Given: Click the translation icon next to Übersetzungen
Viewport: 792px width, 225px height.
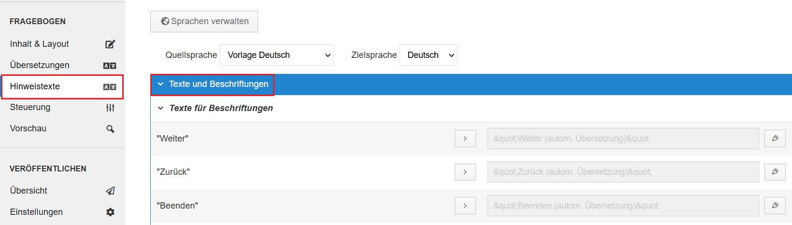Looking at the screenshot, I should (110, 66).
